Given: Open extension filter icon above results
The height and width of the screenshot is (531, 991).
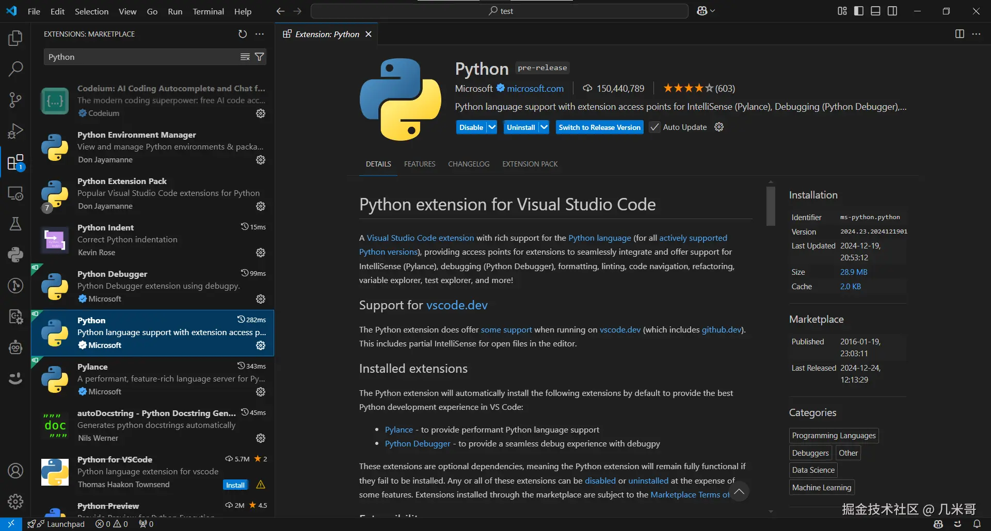Looking at the screenshot, I should (x=260, y=57).
